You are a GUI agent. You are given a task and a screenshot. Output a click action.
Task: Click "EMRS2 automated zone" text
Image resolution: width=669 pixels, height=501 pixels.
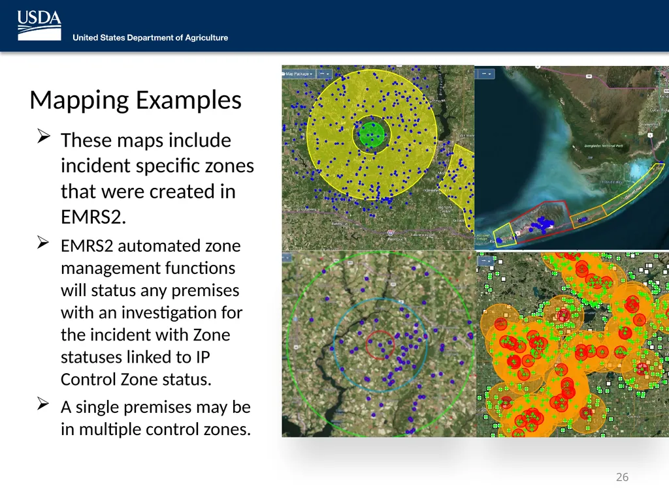(151, 246)
